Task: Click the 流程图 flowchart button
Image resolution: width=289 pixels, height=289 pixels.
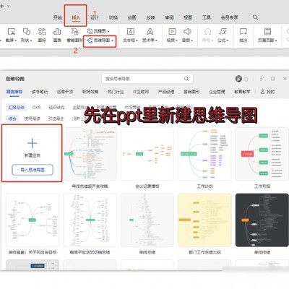Action: click(x=98, y=31)
